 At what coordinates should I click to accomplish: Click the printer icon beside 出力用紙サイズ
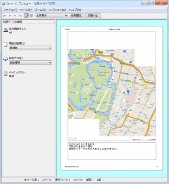coord(6,30)
